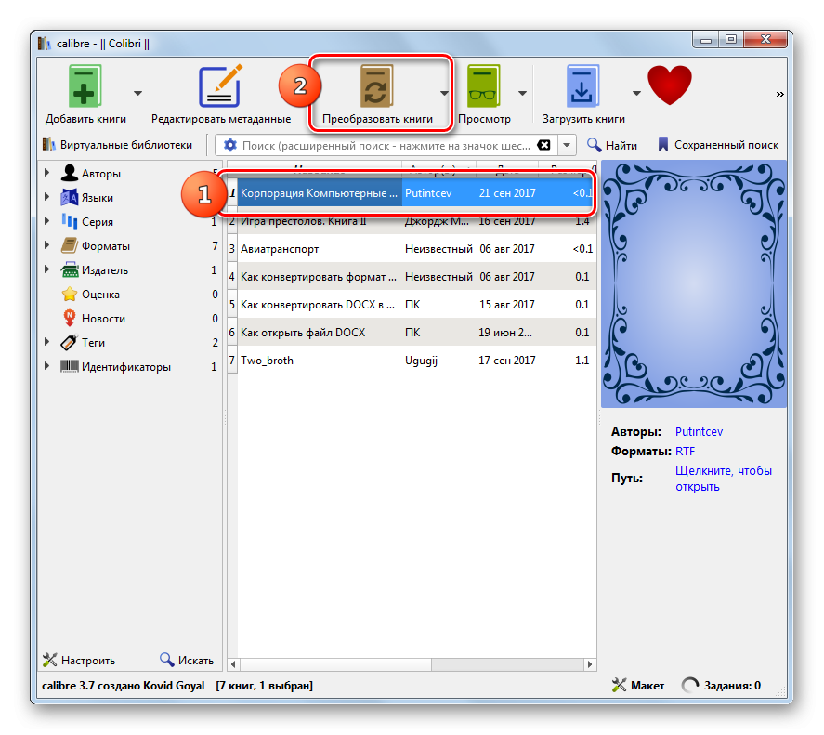
Task: Clear the search box with X icon
Action: [543, 145]
